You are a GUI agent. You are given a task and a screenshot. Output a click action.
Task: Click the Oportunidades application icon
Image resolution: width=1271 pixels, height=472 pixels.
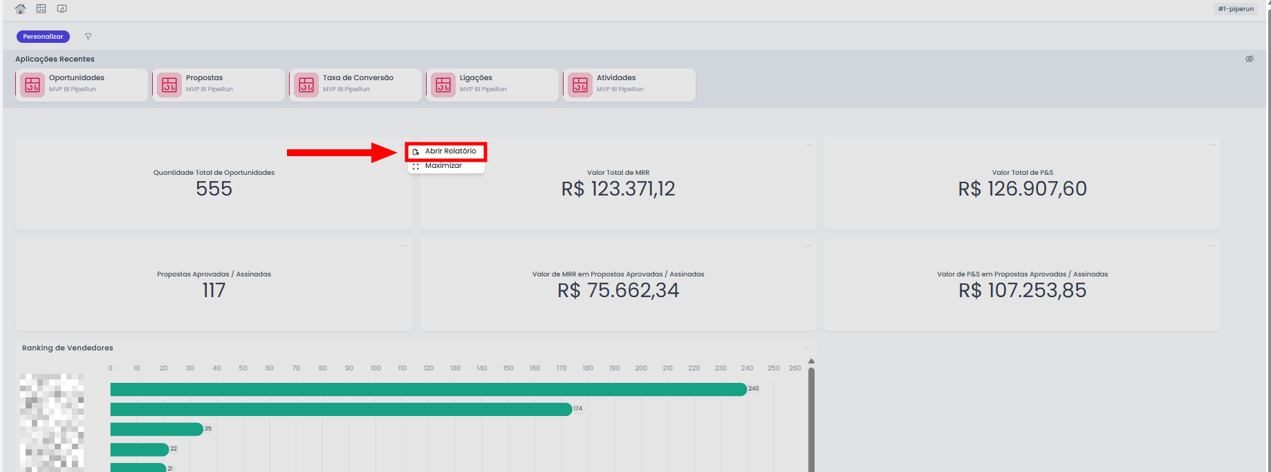(x=33, y=85)
